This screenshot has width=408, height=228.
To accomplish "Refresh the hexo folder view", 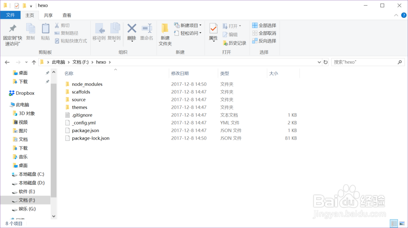I will (x=326, y=62).
